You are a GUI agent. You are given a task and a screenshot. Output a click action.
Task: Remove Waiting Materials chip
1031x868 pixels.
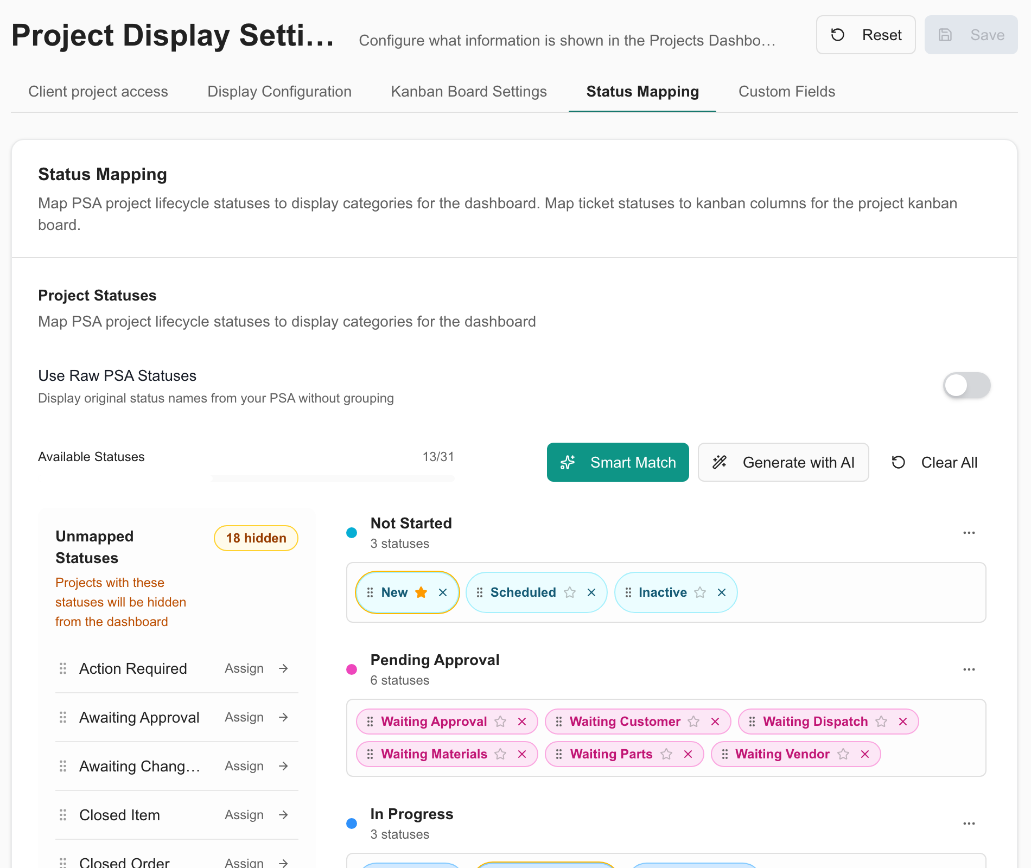[522, 754]
